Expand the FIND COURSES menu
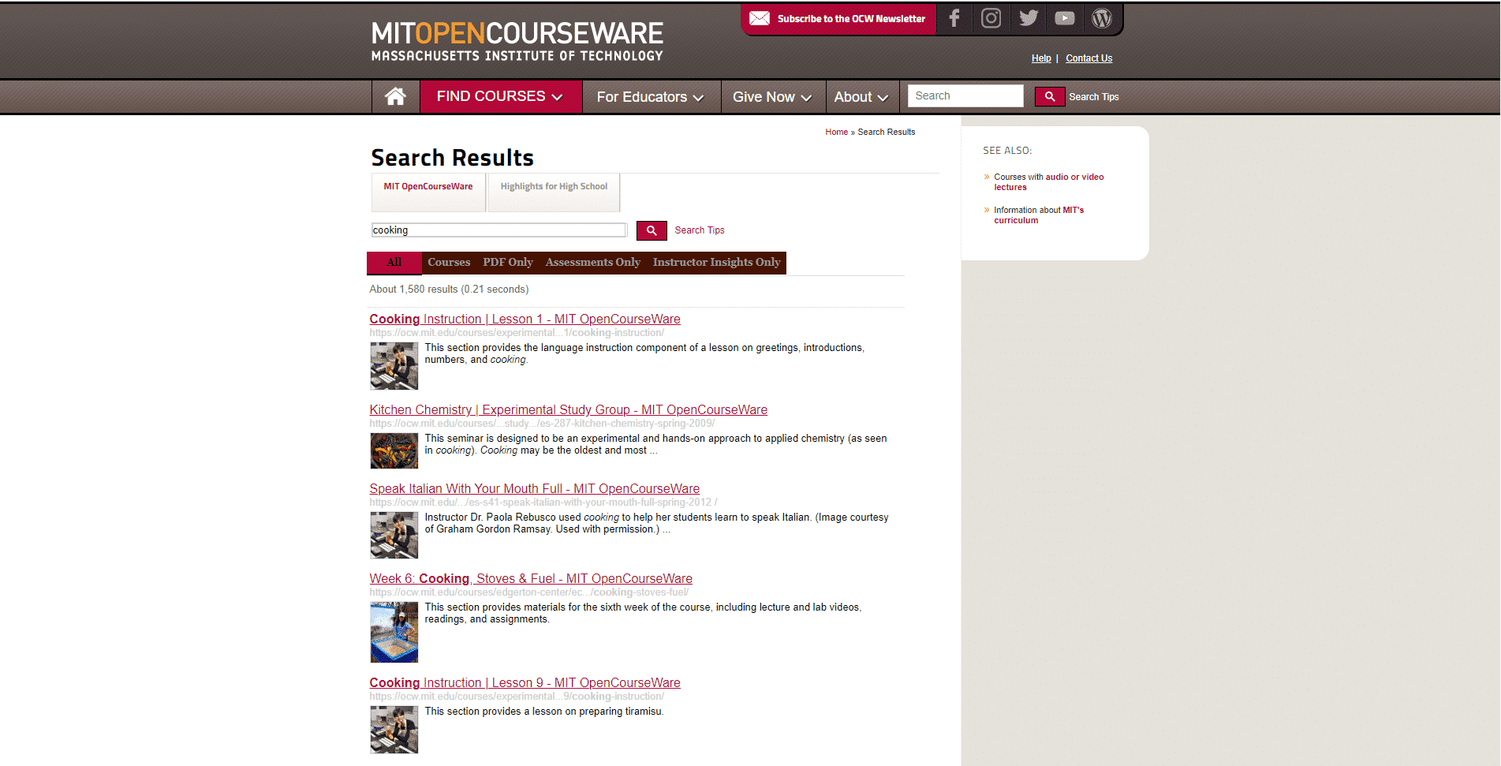The width and height of the screenshot is (1501, 766). pyautogui.click(x=500, y=96)
